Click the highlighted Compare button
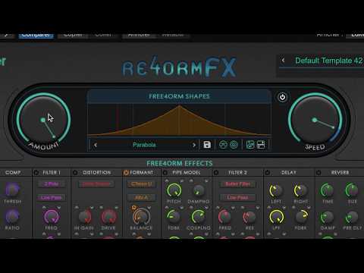The width and height of the screenshot is (364, 273). tap(36, 35)
